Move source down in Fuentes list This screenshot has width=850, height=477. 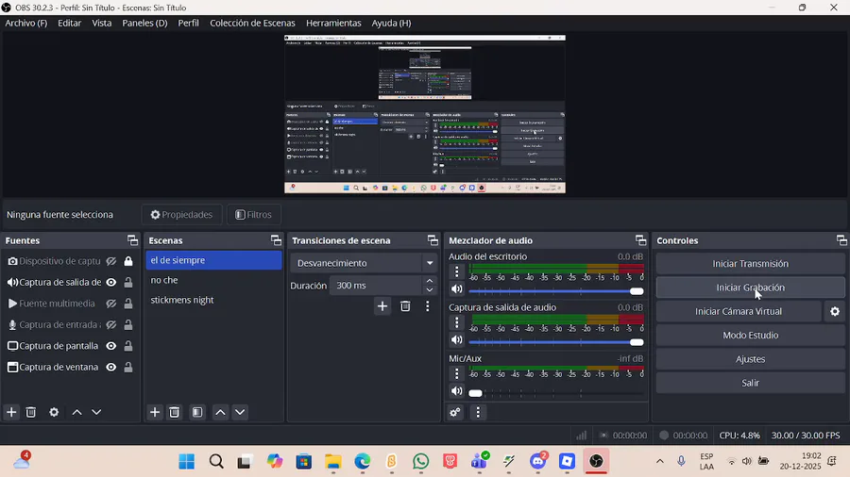pos(96,412)
